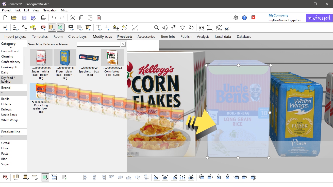Delete the selection with red trash icon

pyautogui.click(x=99, y=18)
